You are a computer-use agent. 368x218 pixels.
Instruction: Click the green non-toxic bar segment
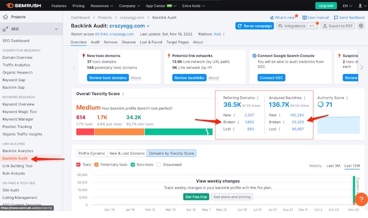pos(179,132)
